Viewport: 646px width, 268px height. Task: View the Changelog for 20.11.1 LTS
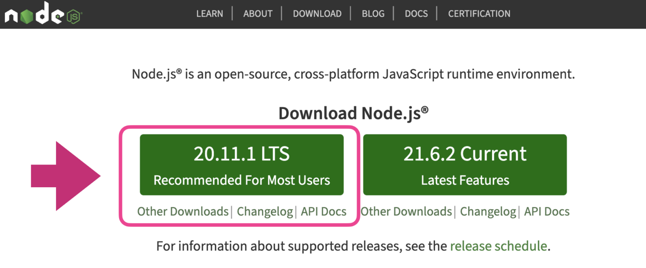coord(265,211)
